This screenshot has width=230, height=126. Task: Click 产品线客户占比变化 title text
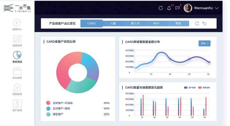click(62, 24)
